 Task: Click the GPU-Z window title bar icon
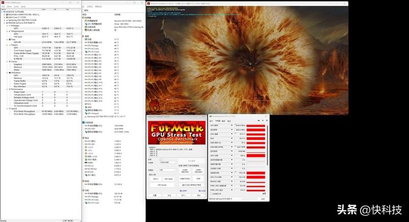coord(211,116)
